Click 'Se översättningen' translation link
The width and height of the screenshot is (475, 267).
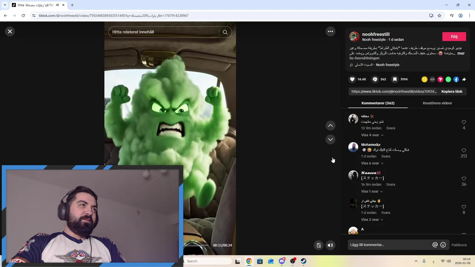pyautogui.click(x=364, y=58)
